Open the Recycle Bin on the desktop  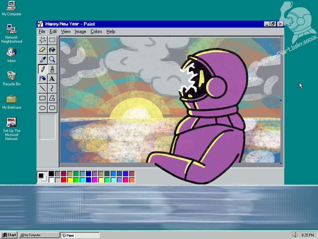(11, 76)
